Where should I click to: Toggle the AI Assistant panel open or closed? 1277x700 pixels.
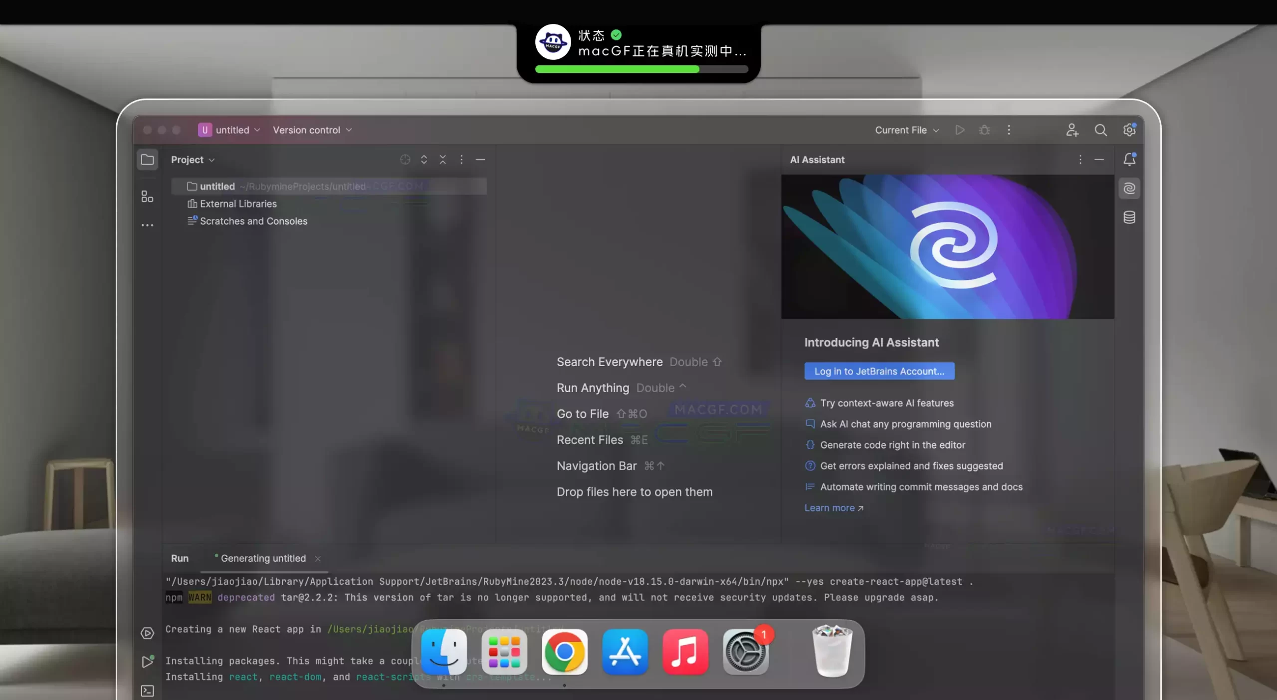(x=1129, y=188)
